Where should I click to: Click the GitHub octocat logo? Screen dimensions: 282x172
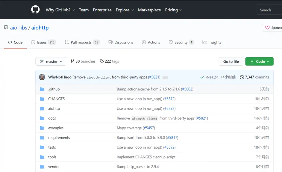[35, 10]
